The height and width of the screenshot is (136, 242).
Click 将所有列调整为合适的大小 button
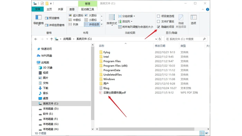pyautogui.click(x=136, y=27)
